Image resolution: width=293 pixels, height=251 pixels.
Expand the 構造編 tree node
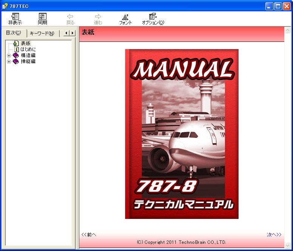[x=9, y=55]
